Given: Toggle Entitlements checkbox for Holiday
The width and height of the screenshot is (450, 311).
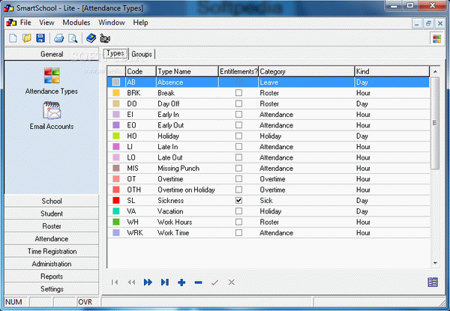Looking at the screenshot, I should pos(238,136).
